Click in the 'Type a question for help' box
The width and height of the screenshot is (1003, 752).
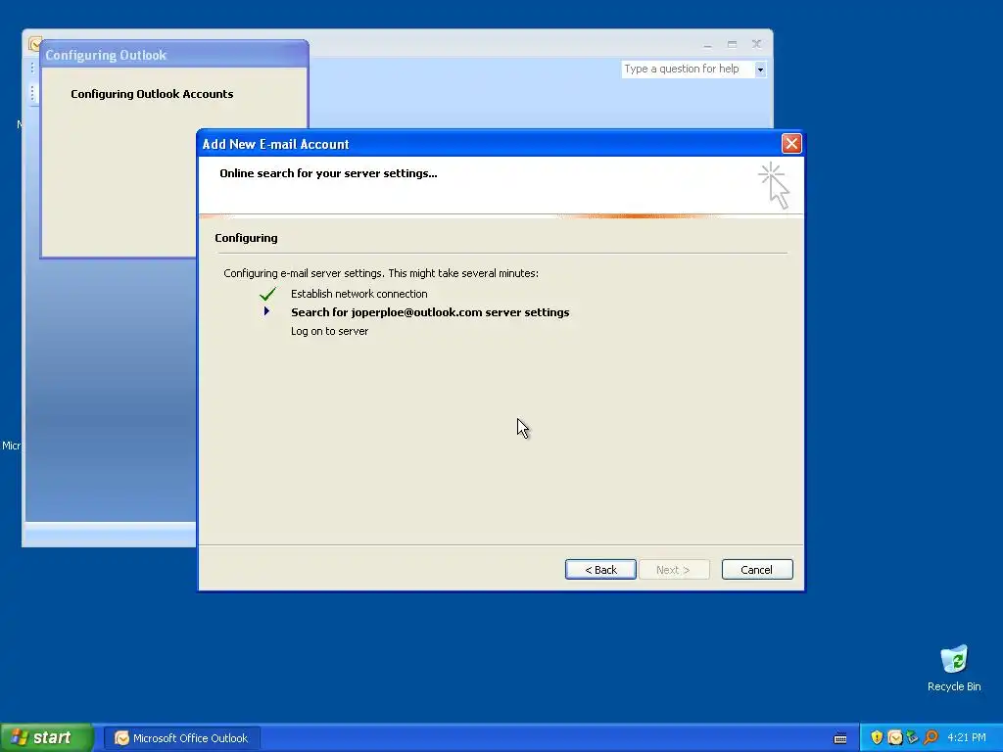(x=687, y=69)
